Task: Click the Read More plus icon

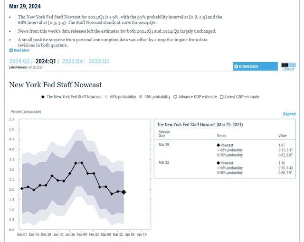Action: coord(11,50)
